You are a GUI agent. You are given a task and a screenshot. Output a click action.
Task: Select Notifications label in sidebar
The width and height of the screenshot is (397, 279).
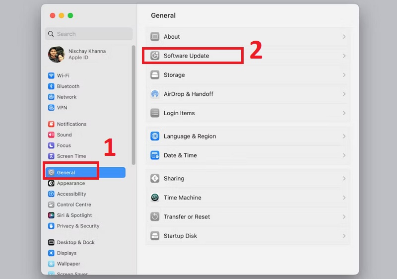coord(71,124)
